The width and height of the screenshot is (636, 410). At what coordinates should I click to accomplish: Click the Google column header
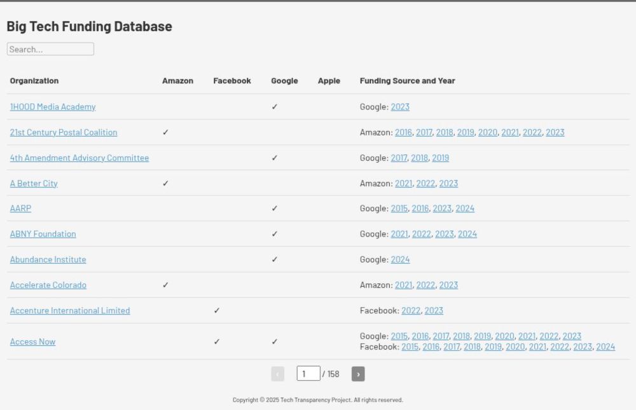point(284,81)
